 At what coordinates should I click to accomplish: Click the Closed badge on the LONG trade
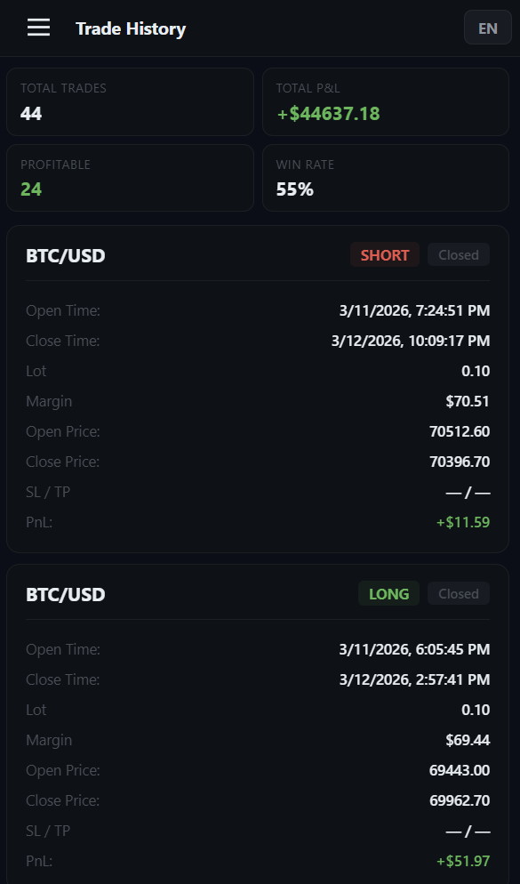point(459,593)
